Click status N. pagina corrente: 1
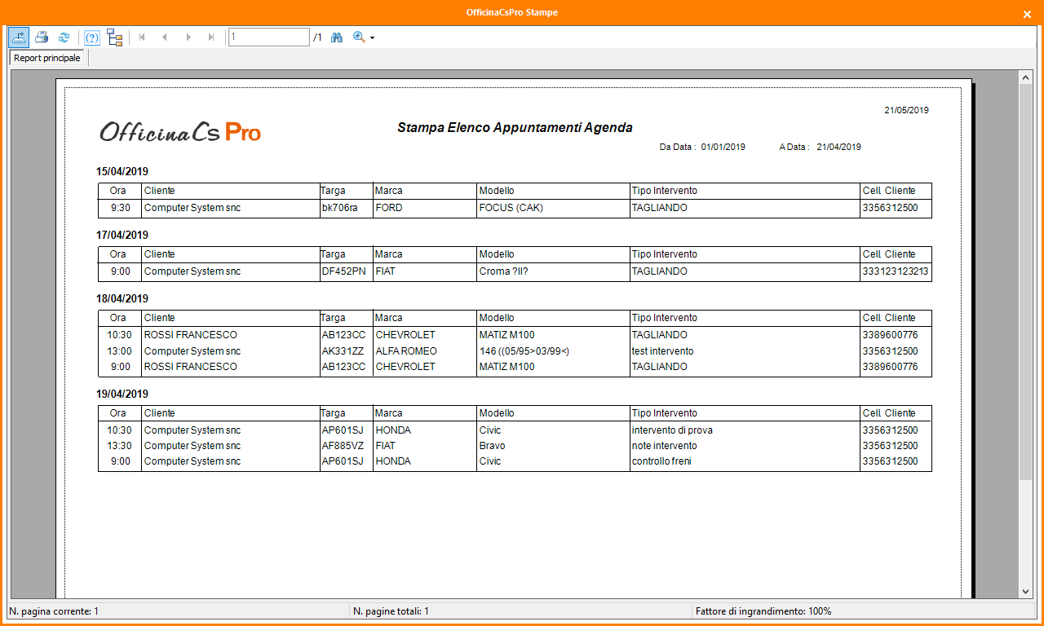The width and height of the screenshot is (1044, 626). 55,611
